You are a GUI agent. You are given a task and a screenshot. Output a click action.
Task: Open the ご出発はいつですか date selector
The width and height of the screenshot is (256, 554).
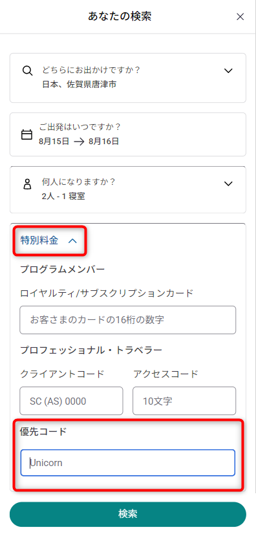coord(128,134)
